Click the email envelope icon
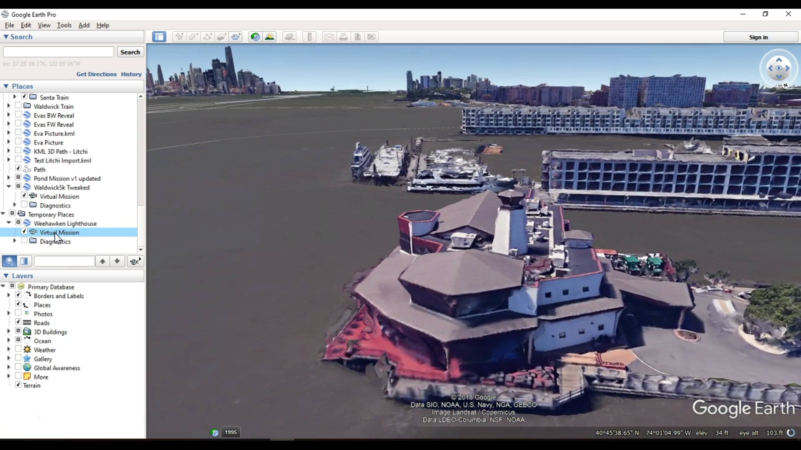The width and height of the screenshot is (801, 450). click(x=329, y=37)
